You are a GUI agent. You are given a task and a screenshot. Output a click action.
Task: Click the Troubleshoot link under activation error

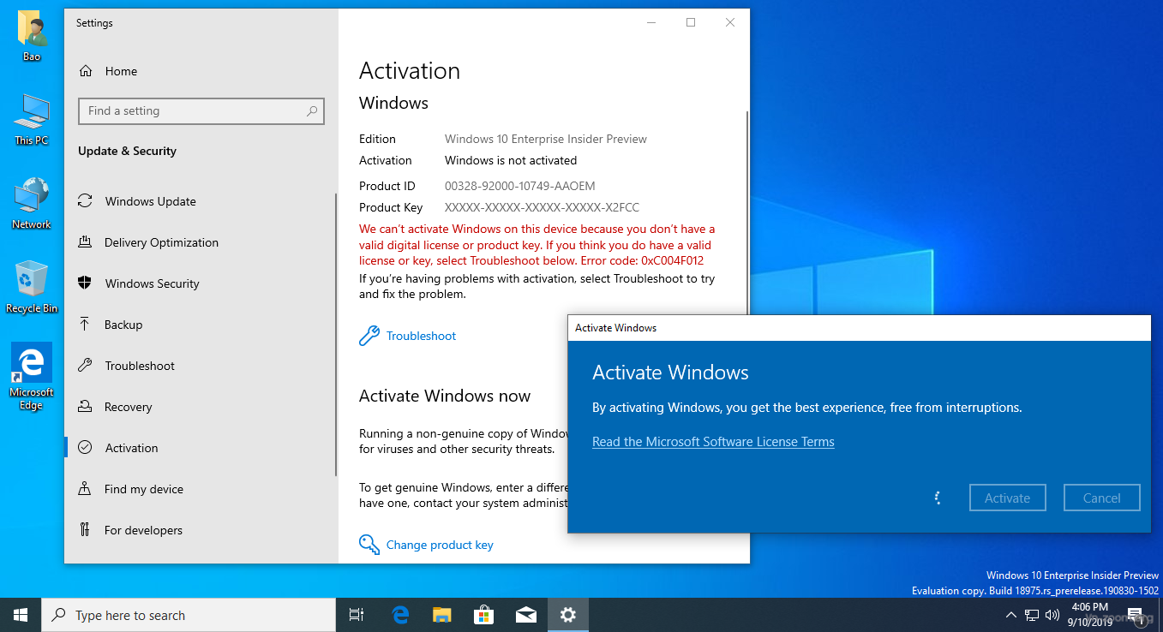tap(421, 336)
